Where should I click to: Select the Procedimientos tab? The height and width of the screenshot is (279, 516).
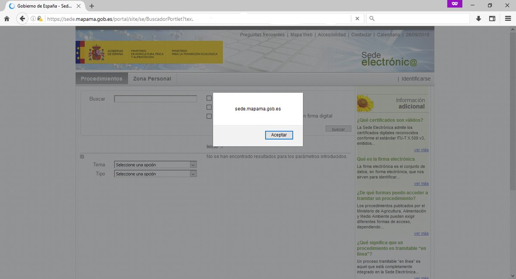[102, 79]
